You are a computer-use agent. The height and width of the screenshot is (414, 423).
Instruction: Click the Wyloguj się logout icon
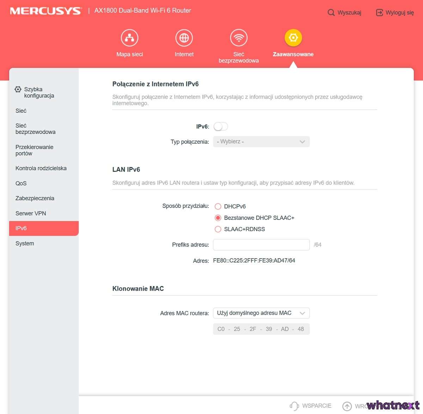379,13
